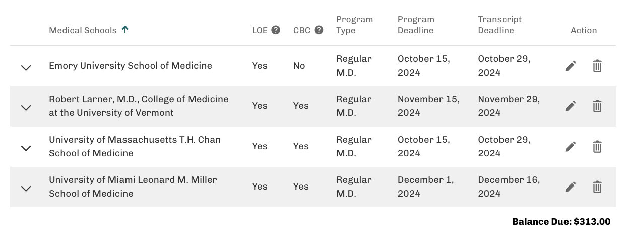
Task: Expand the University of Massachusetts T.H. Chan row
Action: click(26, 148)
